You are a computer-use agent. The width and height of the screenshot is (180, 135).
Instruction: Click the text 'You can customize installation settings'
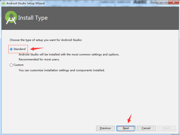[44, 70]
